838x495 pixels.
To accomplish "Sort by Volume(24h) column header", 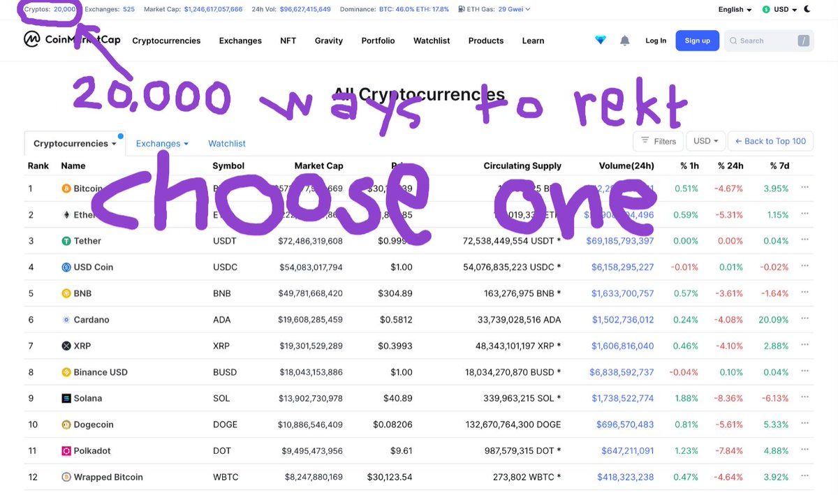I will [x=626, y=165].
